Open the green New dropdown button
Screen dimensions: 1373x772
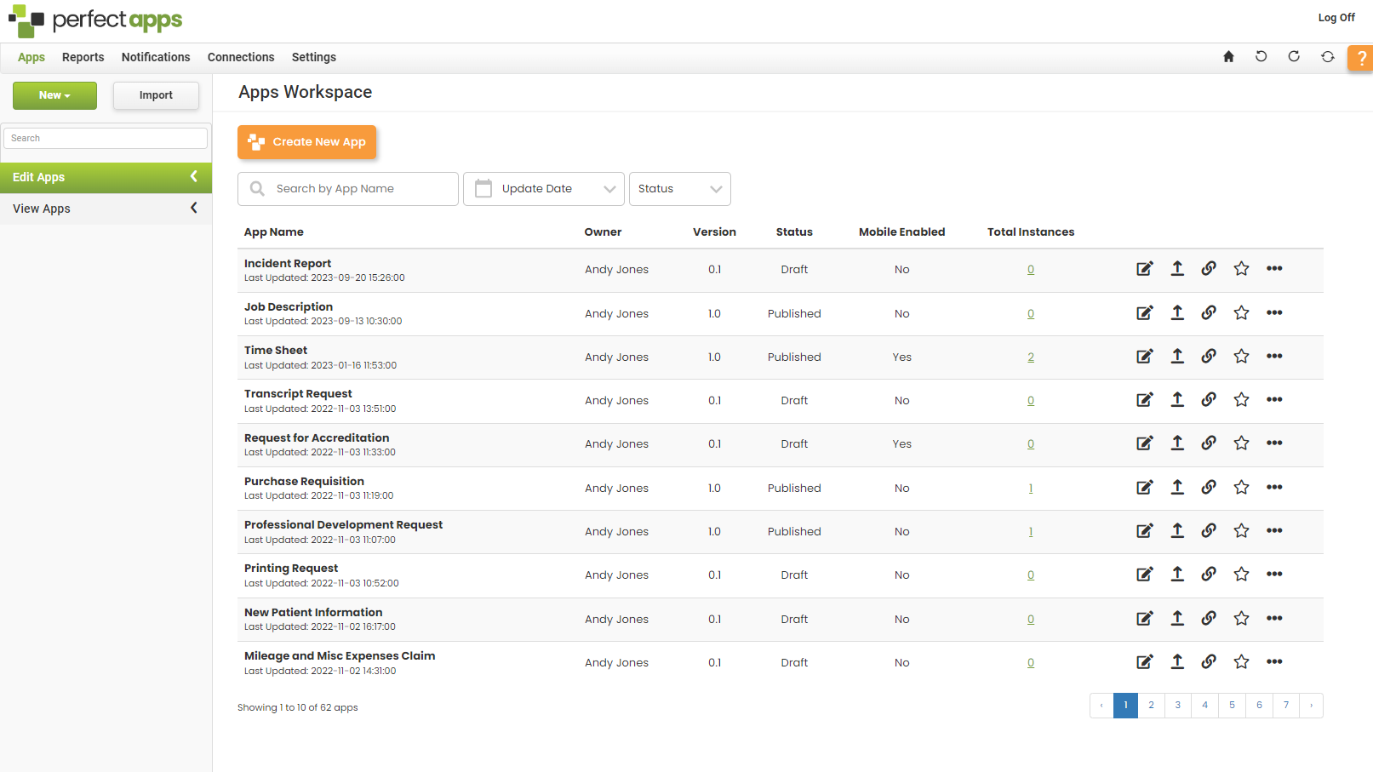(x=54, y=95)
